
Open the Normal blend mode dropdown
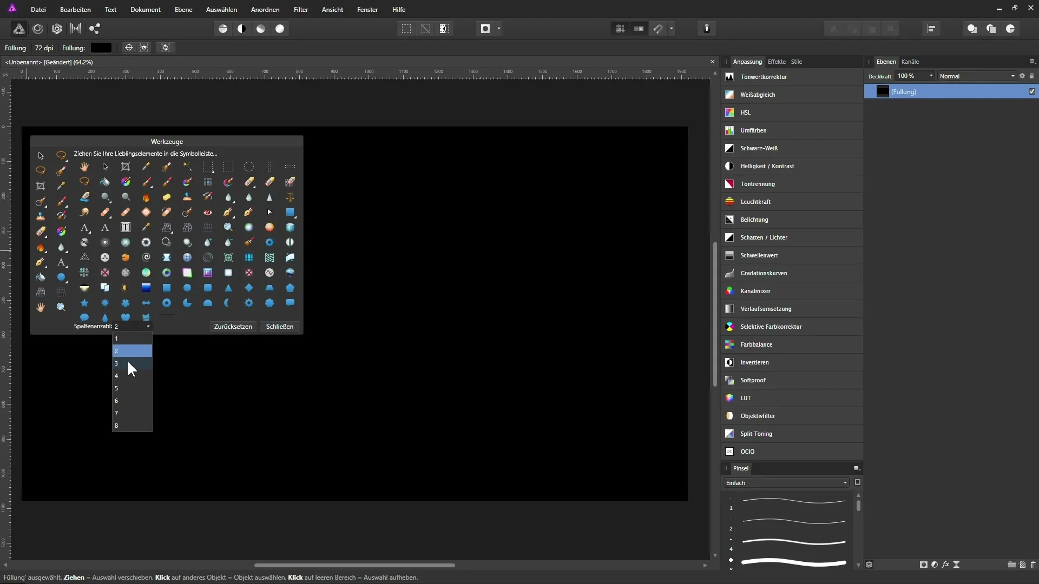[x=977, y=76]
